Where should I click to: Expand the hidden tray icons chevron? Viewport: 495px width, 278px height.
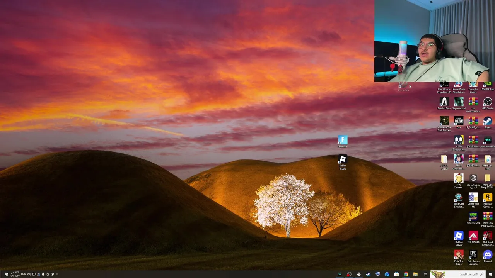tap(57, 274)
